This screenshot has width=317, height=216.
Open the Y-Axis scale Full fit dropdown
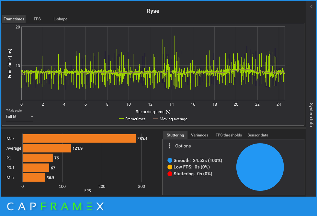[x=19, y=116]
